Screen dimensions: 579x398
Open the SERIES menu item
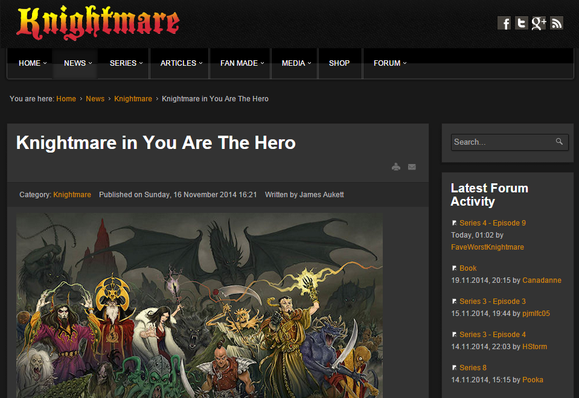pyautogui.click(x=123, y=63)
